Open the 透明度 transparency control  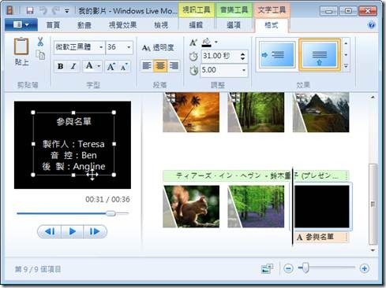click(158, 48)
